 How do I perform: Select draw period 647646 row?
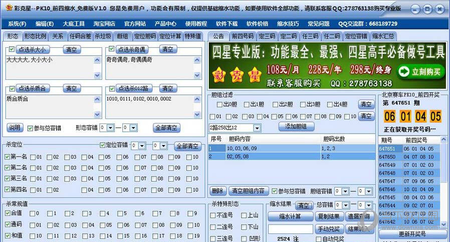(409, 189)
